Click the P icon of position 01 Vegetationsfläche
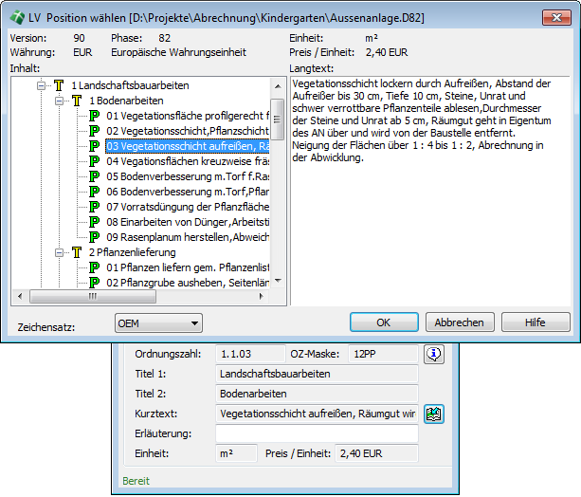Image resolution: width=581 pixels, height=497 pixels. pyautogui.click(x=95, y=116)
